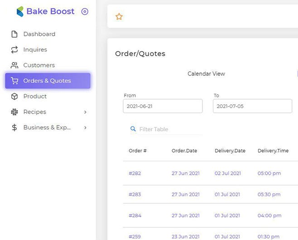Click delivery date in the #283 row
The image size is (298, 240).
(227, 194)
